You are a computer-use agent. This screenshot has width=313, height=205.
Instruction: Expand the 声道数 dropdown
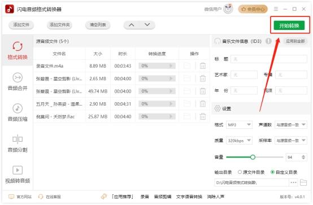(291, 125)
